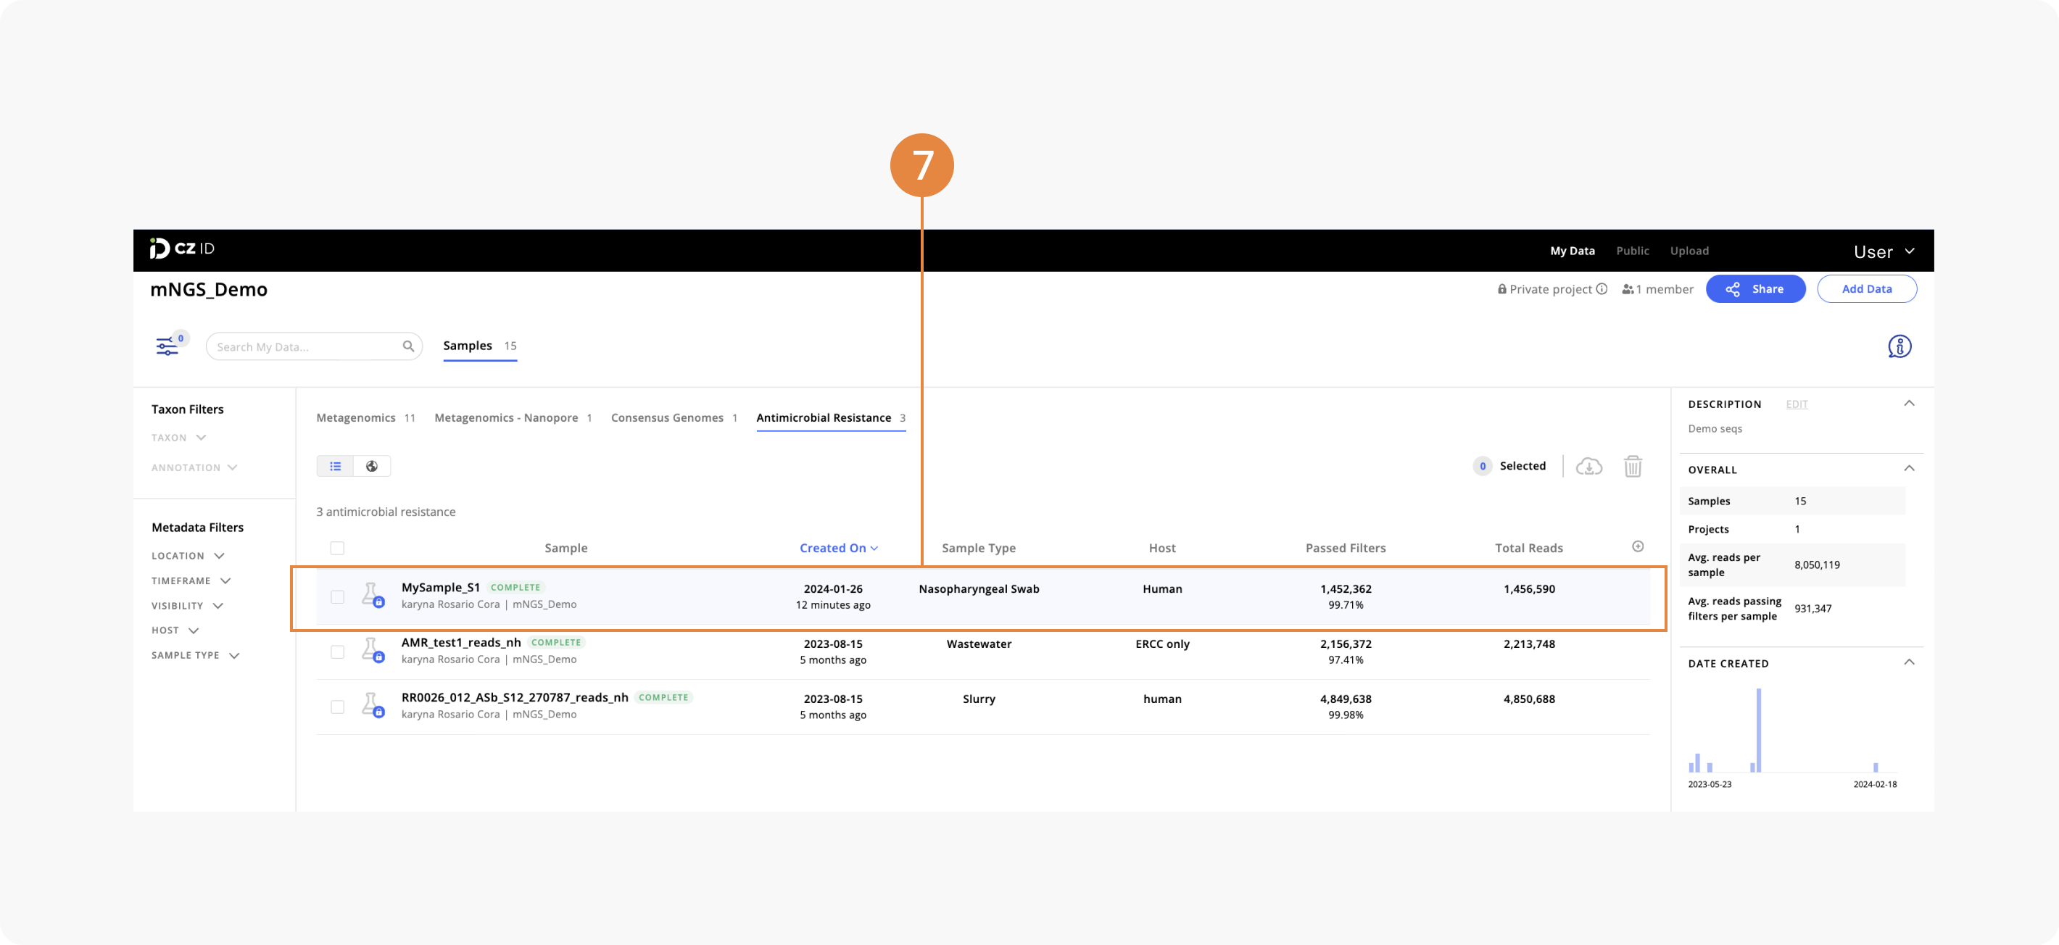Collapse the Overall section
This screenshot has height=945, width=2059.
tap(1909, 469)
